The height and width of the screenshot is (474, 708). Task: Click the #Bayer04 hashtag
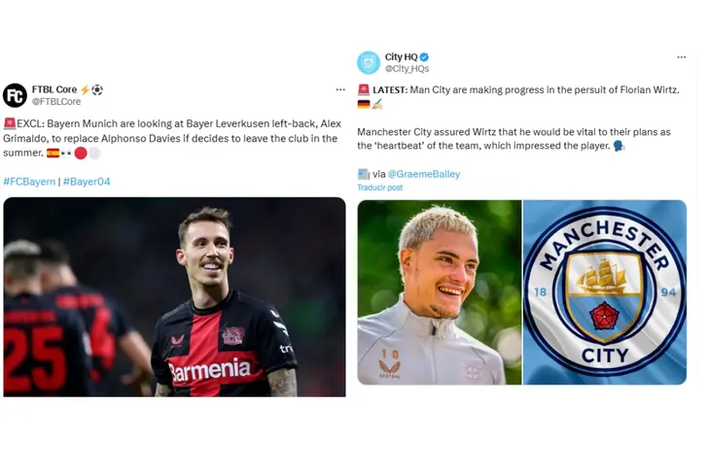click(87, 182)
